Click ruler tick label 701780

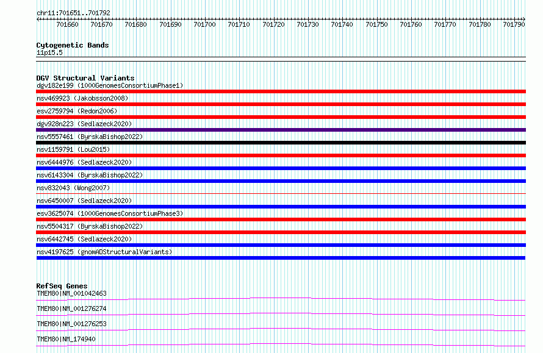480,24
